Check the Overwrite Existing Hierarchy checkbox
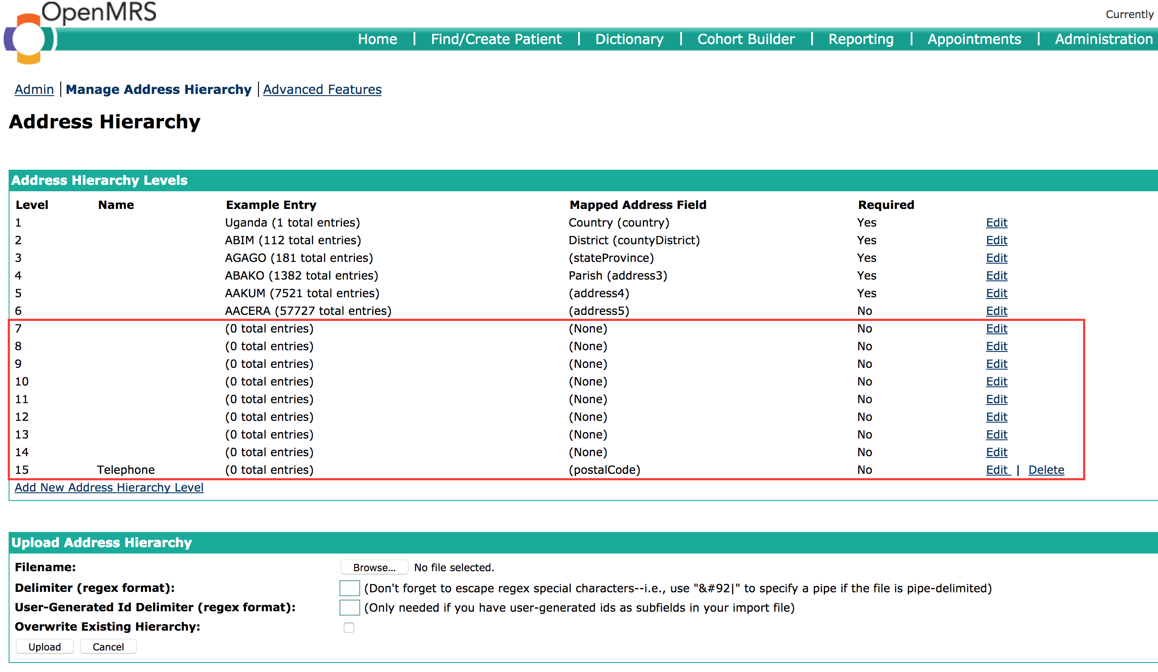1158x672 pixels. 349,627
